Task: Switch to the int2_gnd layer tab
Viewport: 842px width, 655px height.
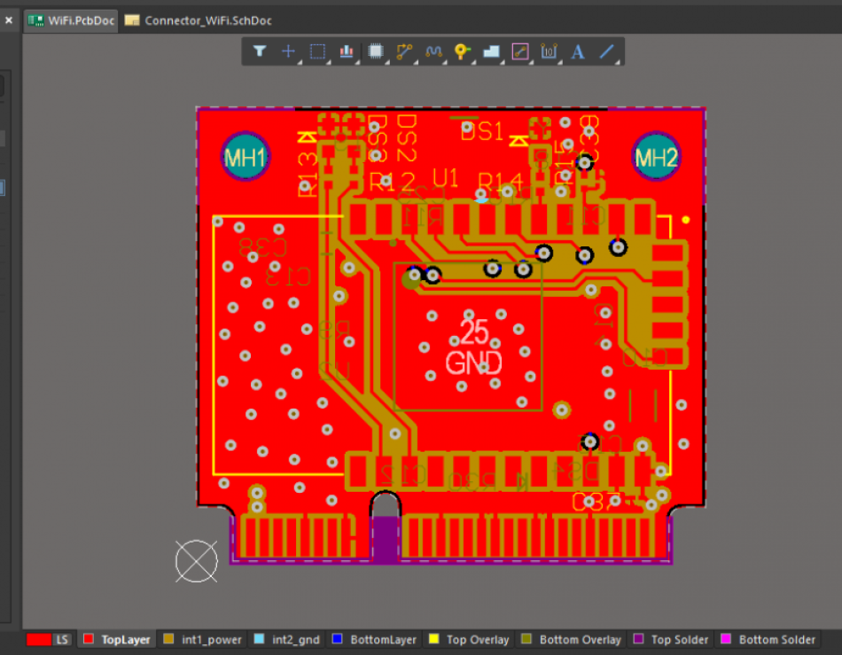Action: click(287, 639)
